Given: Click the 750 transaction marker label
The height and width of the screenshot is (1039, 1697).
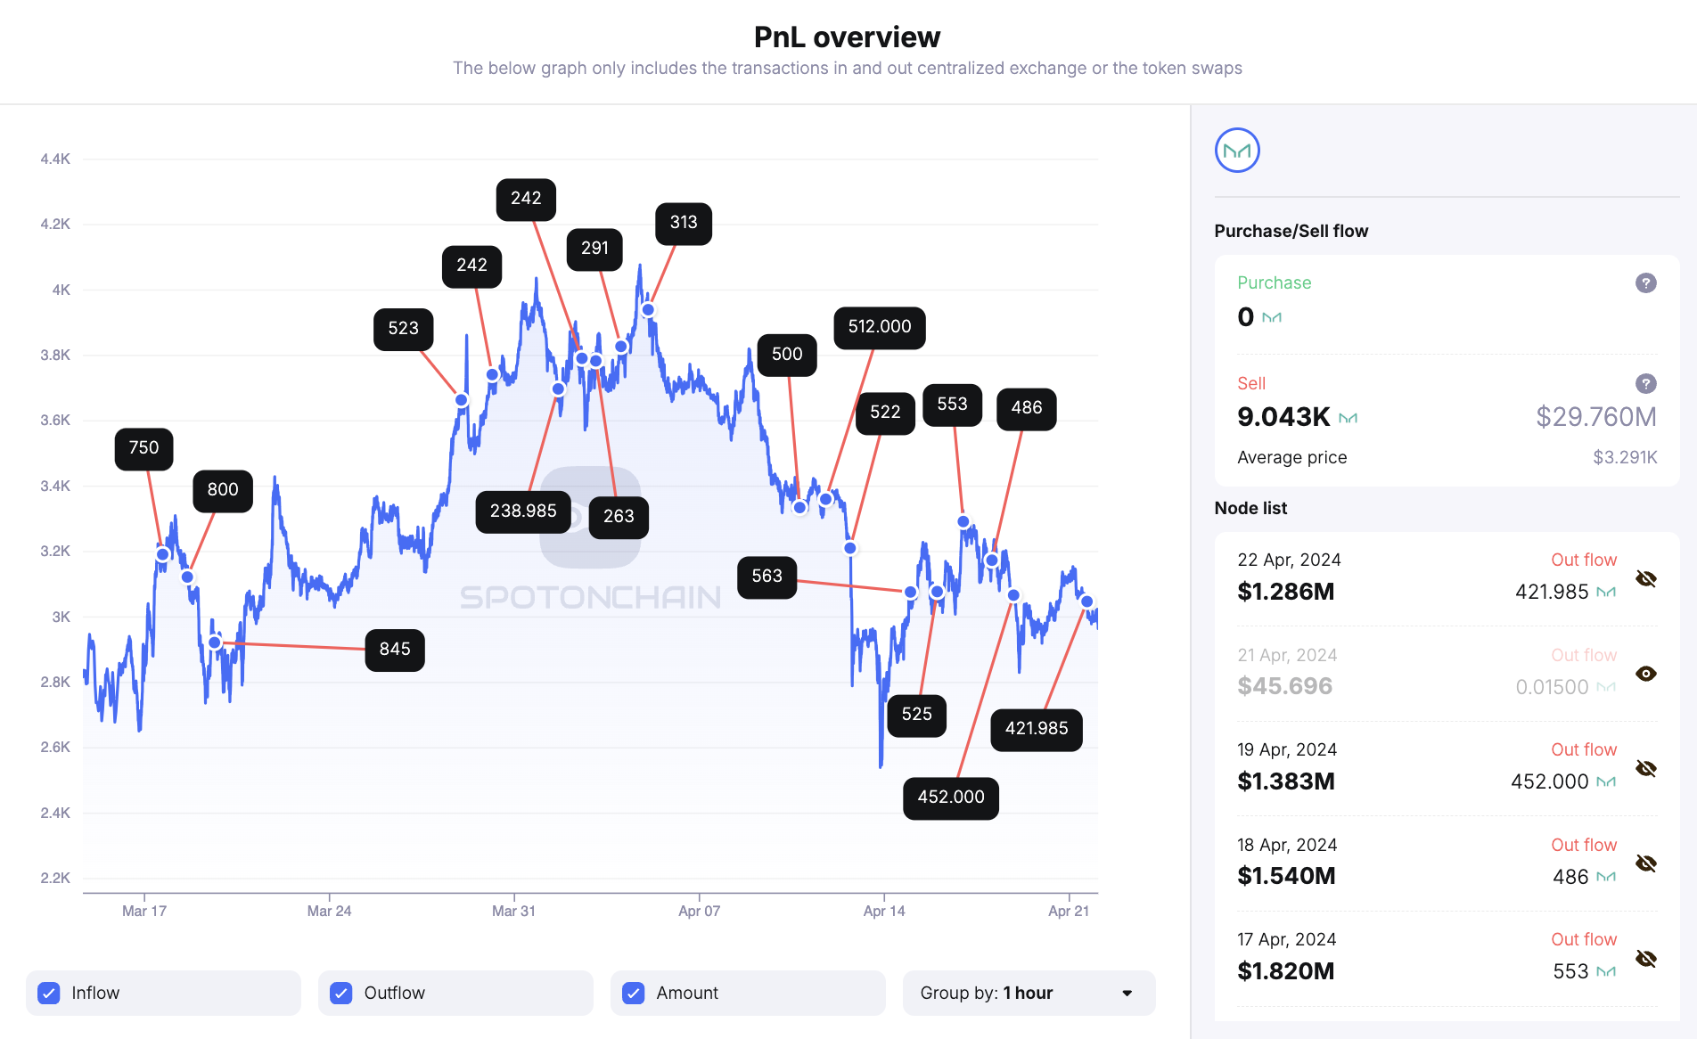Looking at the screenshot, I should [143, 448].
